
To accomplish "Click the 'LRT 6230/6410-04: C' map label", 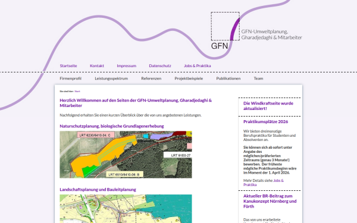I will click(95, 135).
